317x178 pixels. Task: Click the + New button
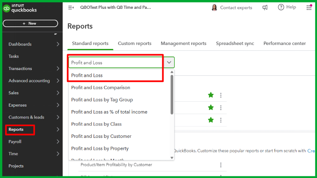pos(30,23)
